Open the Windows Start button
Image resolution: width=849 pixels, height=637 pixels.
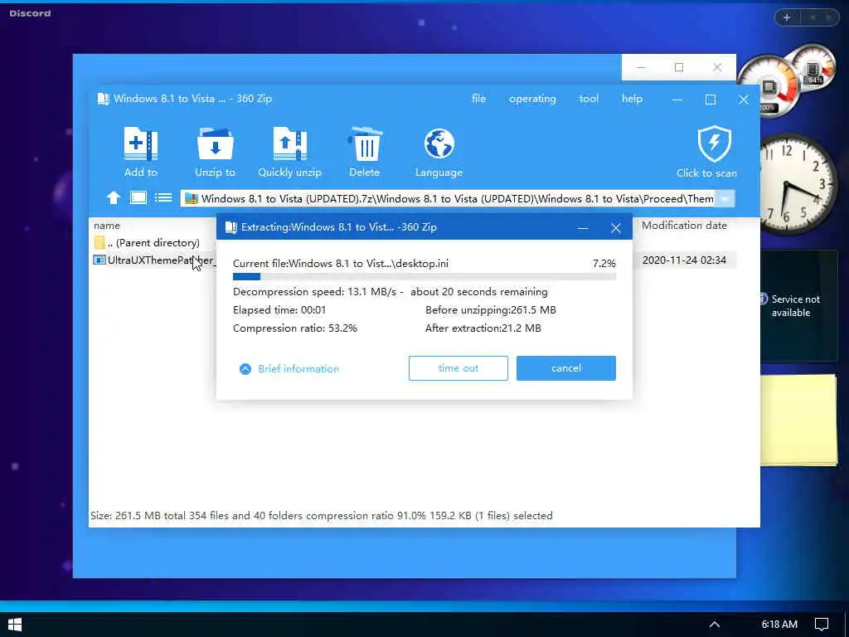click(15, 625)
